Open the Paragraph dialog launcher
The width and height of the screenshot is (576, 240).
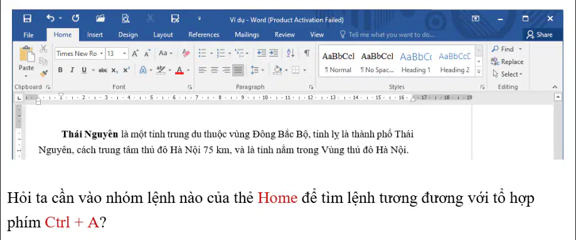click(311, 87)
